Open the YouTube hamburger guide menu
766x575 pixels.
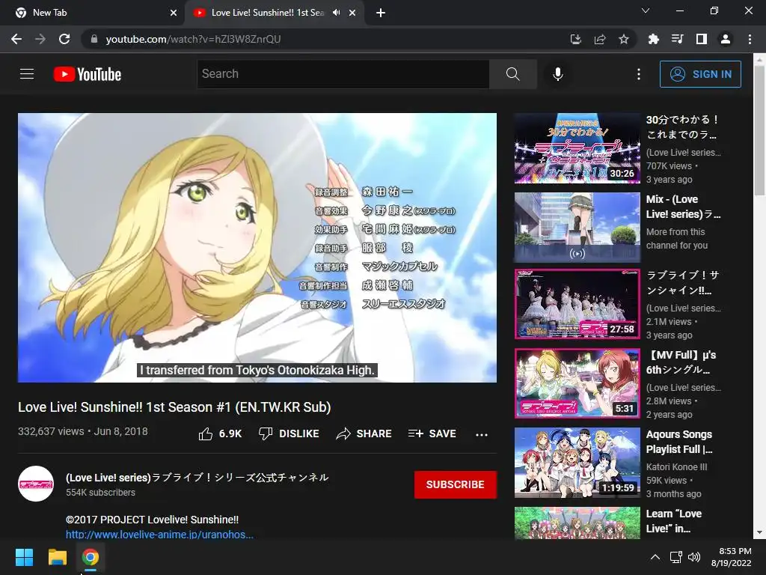pyautogui.click(x=27, y=74)
